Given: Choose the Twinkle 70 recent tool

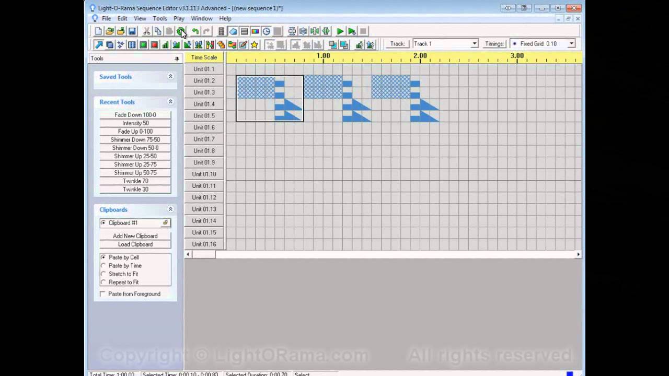Looking at the screenshot, I should tap(135, 181).
